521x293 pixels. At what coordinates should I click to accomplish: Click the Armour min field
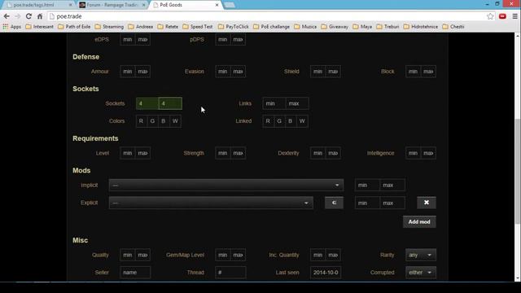tap(128, 72)
